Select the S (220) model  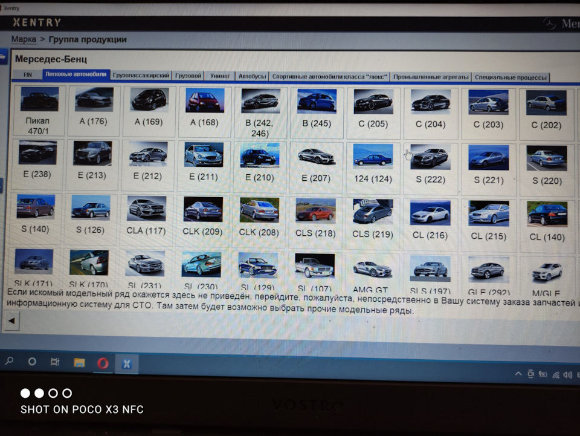click(x=547, y=171)
